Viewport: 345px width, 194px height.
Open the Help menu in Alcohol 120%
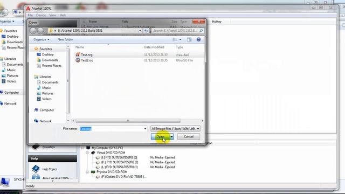pos(63,15)
